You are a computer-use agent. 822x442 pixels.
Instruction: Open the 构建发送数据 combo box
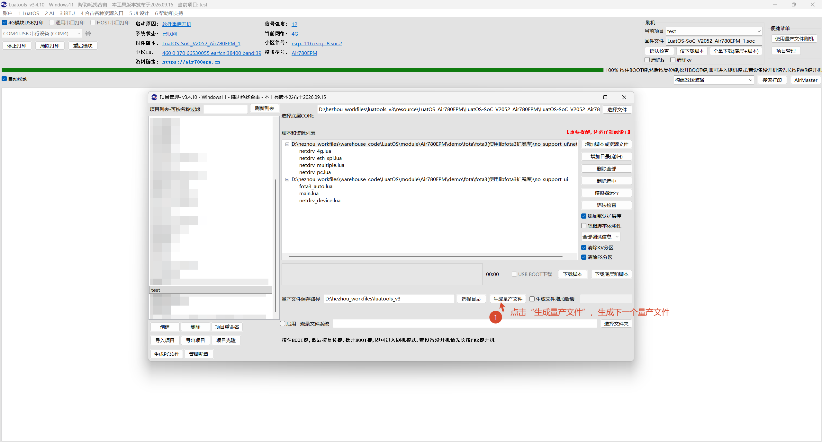714,80
